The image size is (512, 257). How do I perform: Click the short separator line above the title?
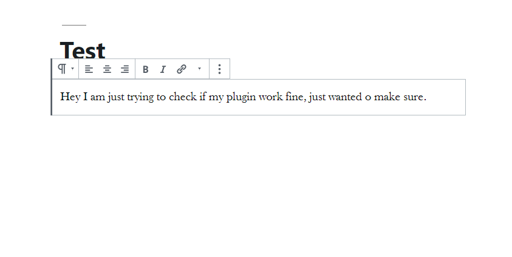click(x=74, y=25)
